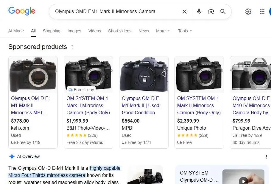Open silver E-M10 IV product image

pos(251,74)
